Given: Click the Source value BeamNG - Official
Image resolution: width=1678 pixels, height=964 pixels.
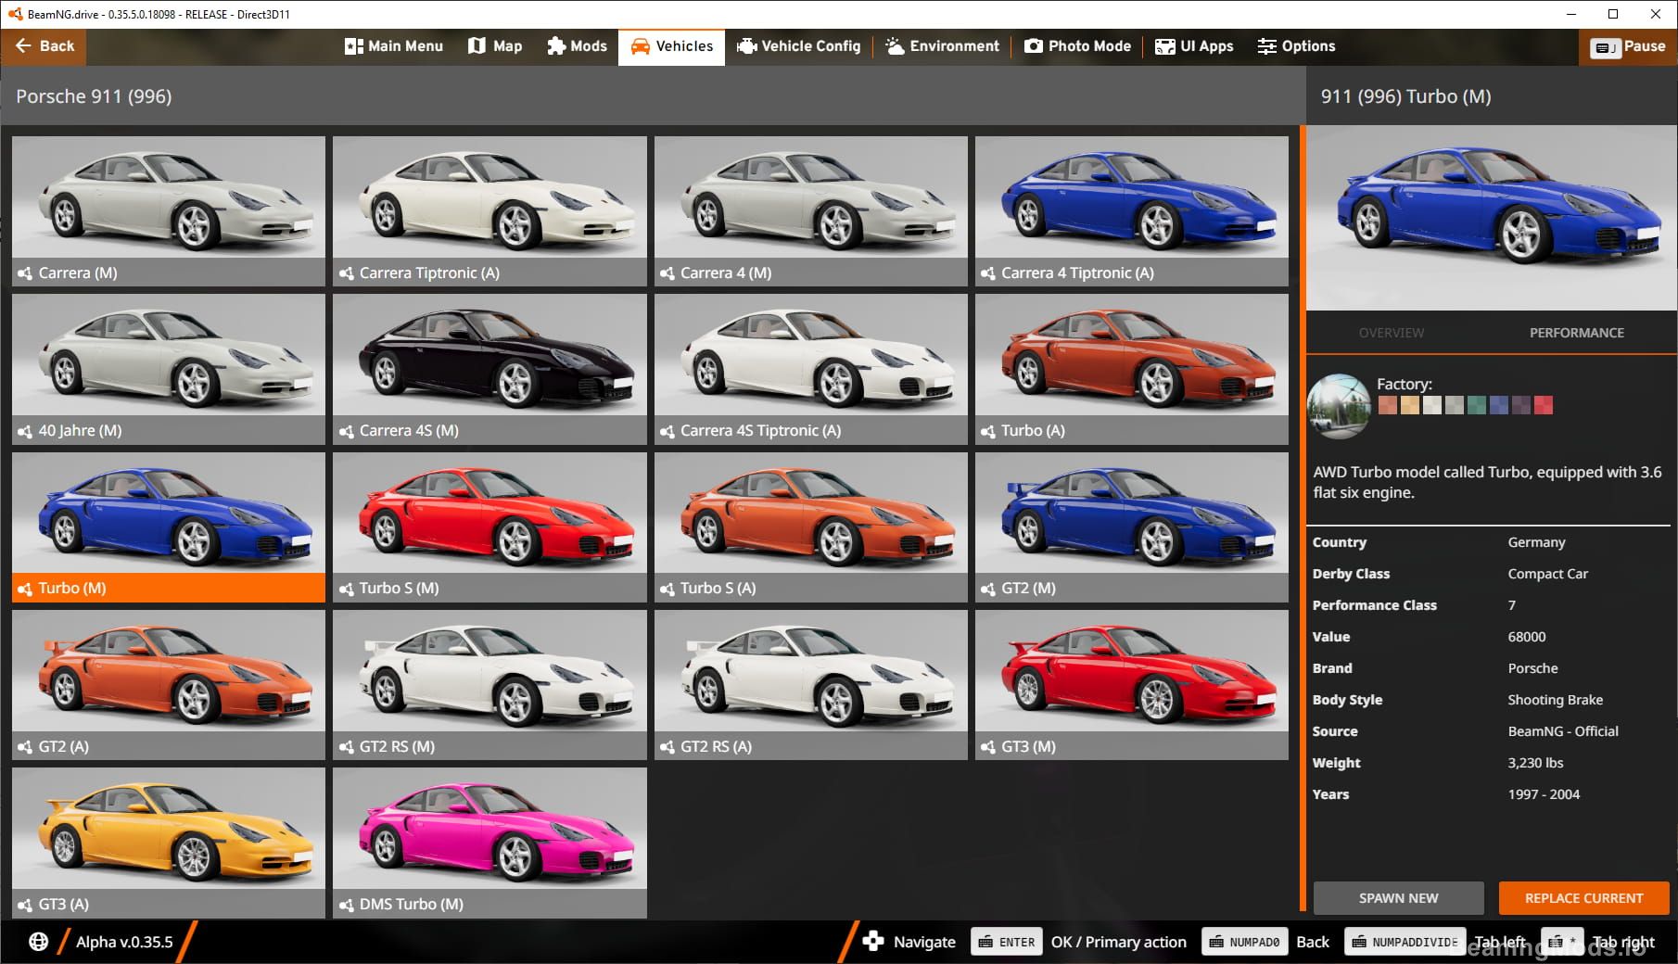Looking at the screenshot, I should click(x=1563, y=731).
